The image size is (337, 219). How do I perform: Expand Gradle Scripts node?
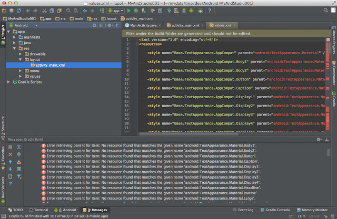point(9,82)
